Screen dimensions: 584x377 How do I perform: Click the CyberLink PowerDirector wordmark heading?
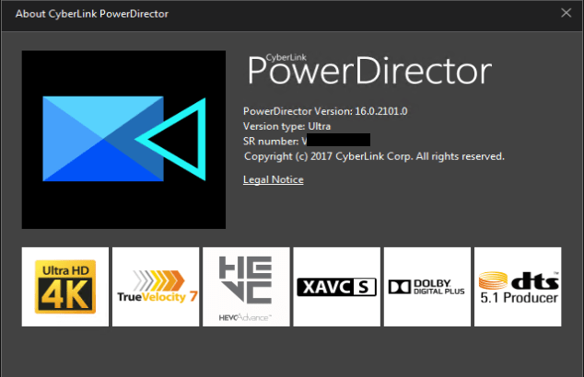click(369, 70)
